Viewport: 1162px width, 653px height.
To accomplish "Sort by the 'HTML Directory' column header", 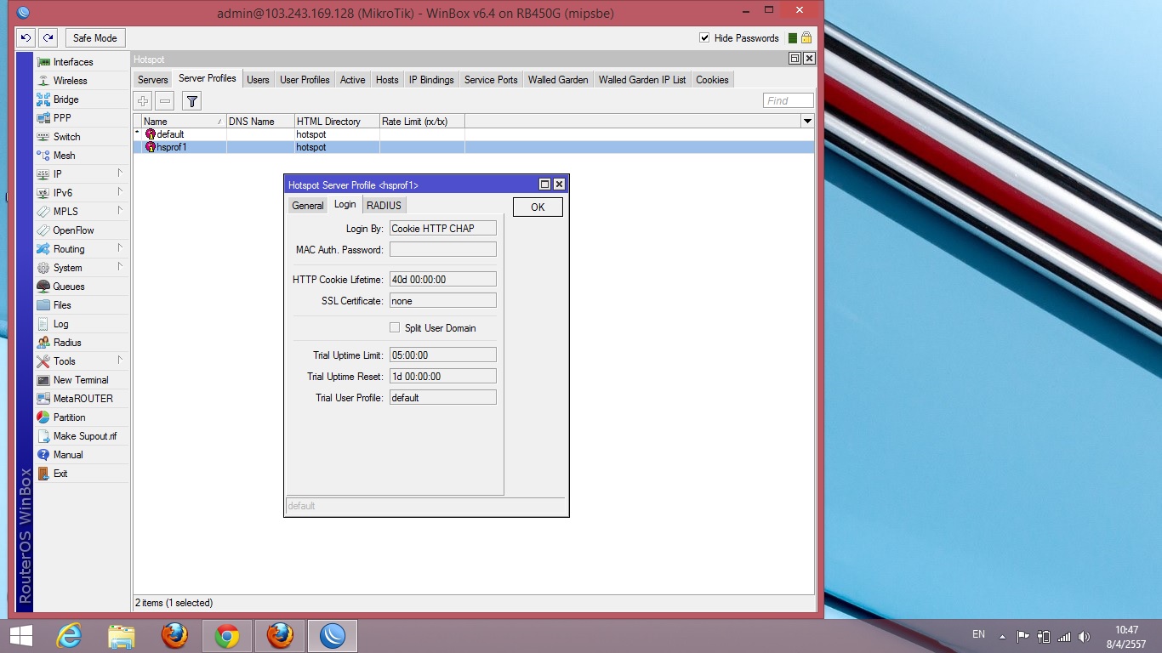I will pos(337,122).
